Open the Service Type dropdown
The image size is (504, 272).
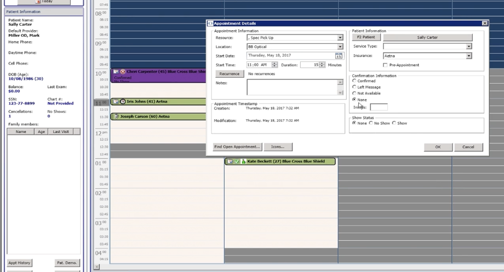[x=468, y=47]
